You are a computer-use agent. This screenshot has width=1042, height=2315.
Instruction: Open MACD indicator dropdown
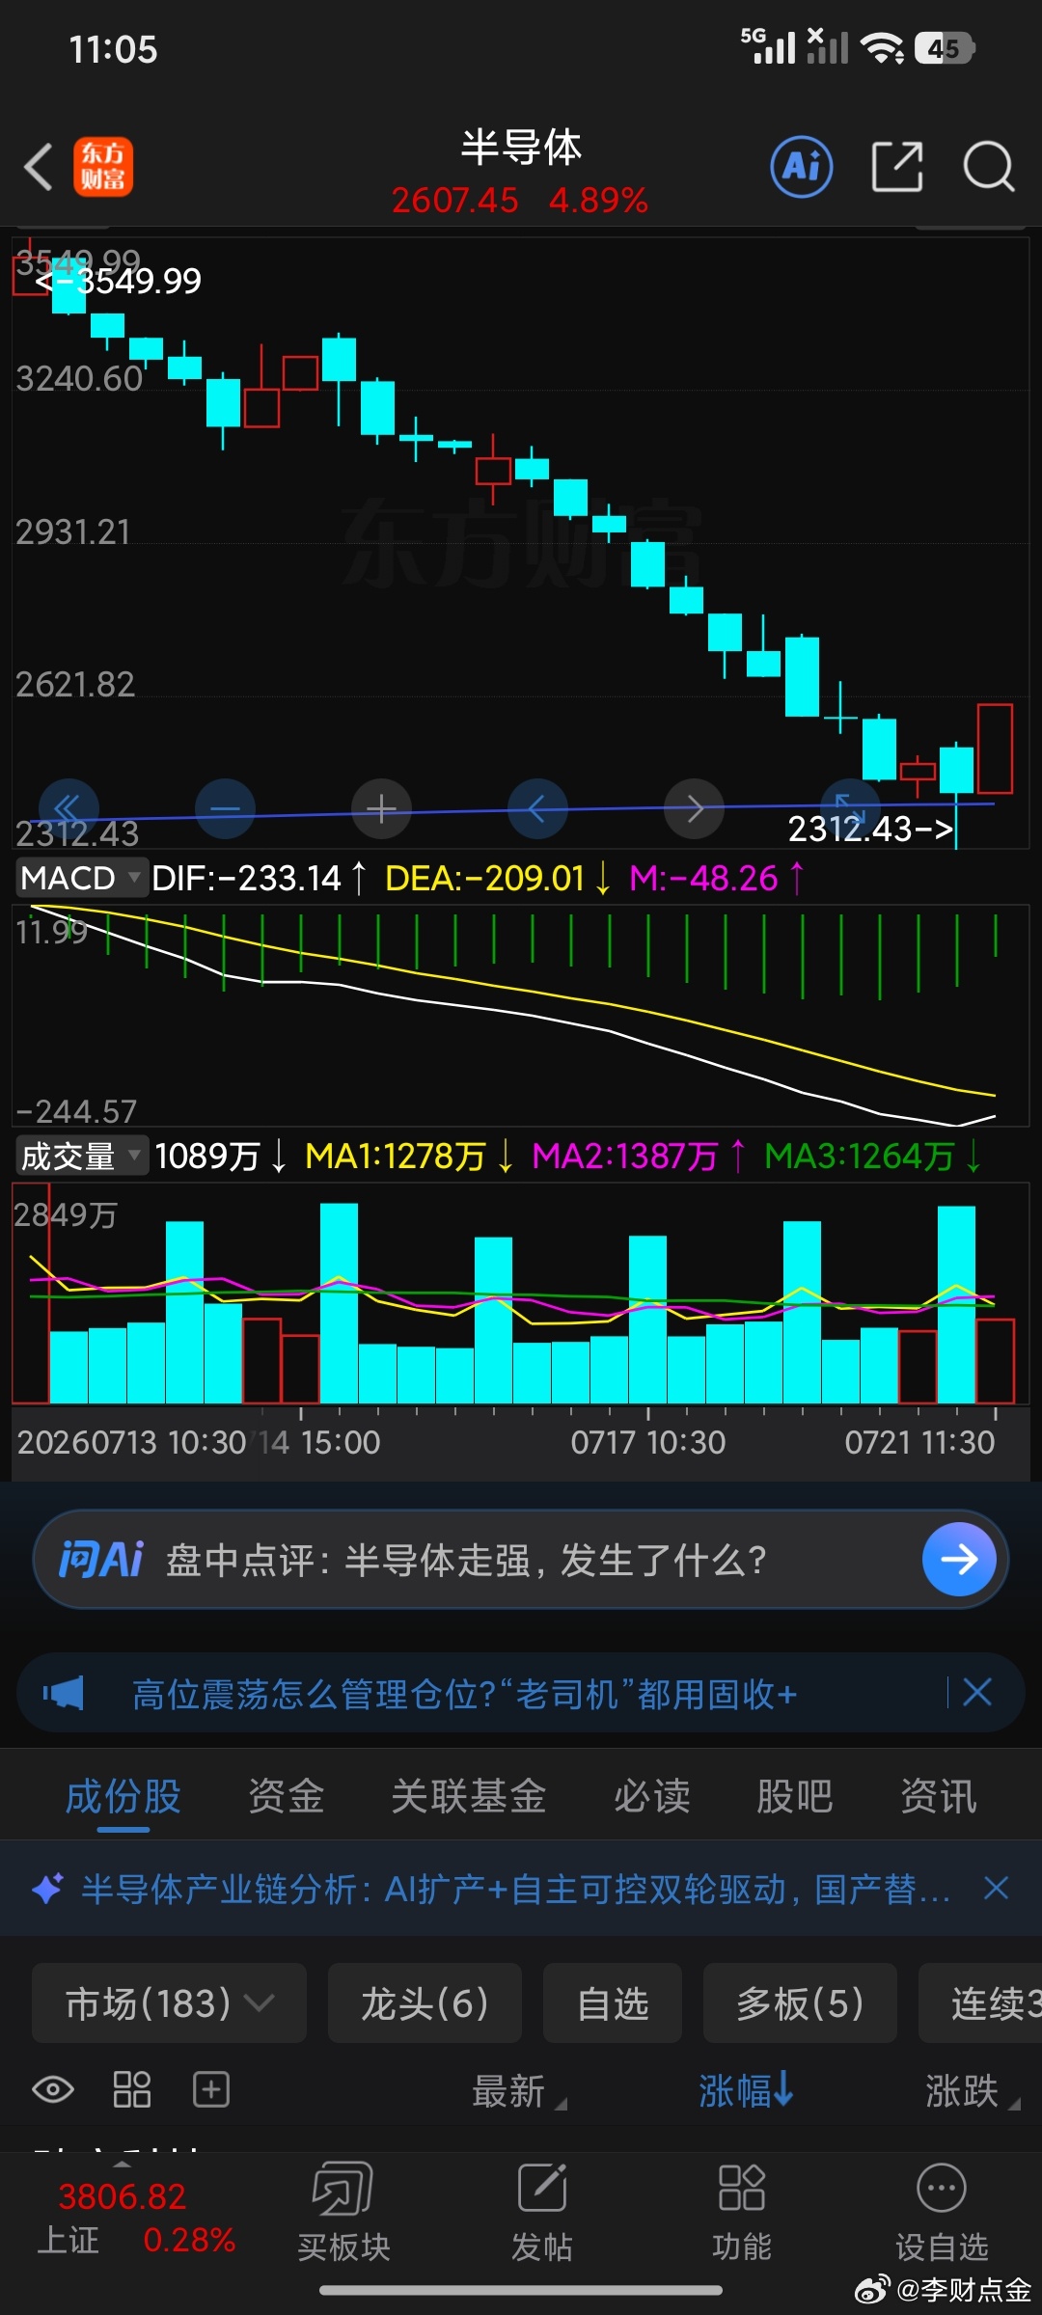click(x=82, y=878)
